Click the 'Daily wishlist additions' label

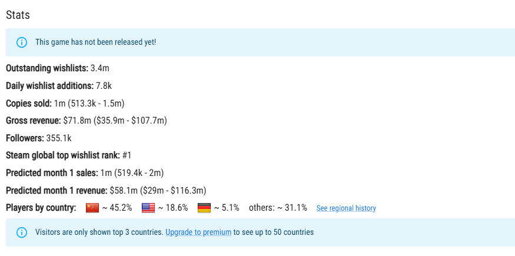tap(49, 86)
